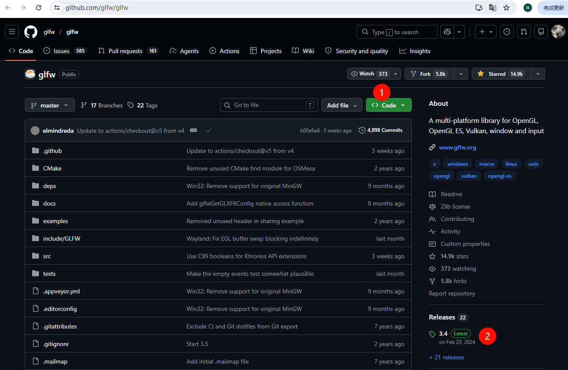Open the tests folder
This screenshot has height=370, width=568.
50,274
